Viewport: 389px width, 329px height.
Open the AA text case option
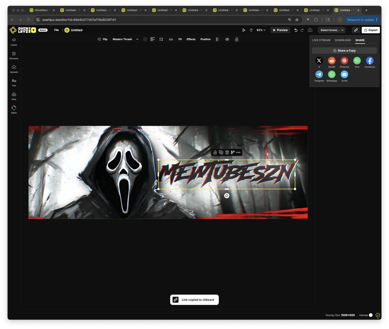[171, 39]
